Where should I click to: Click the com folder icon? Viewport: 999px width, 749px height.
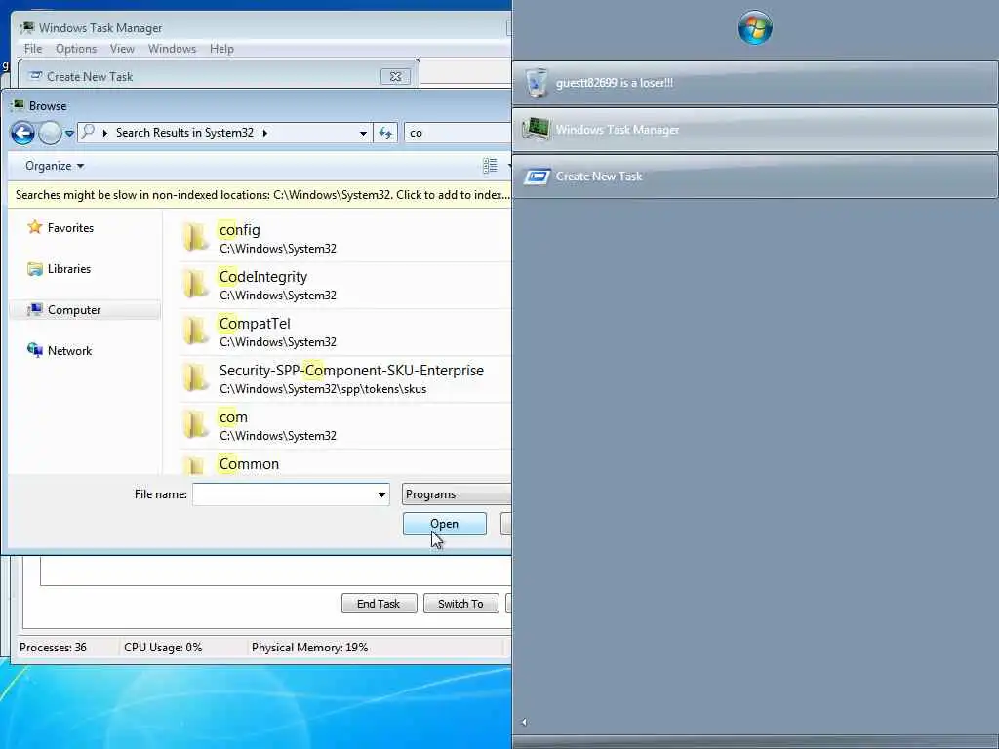[195, 425]
